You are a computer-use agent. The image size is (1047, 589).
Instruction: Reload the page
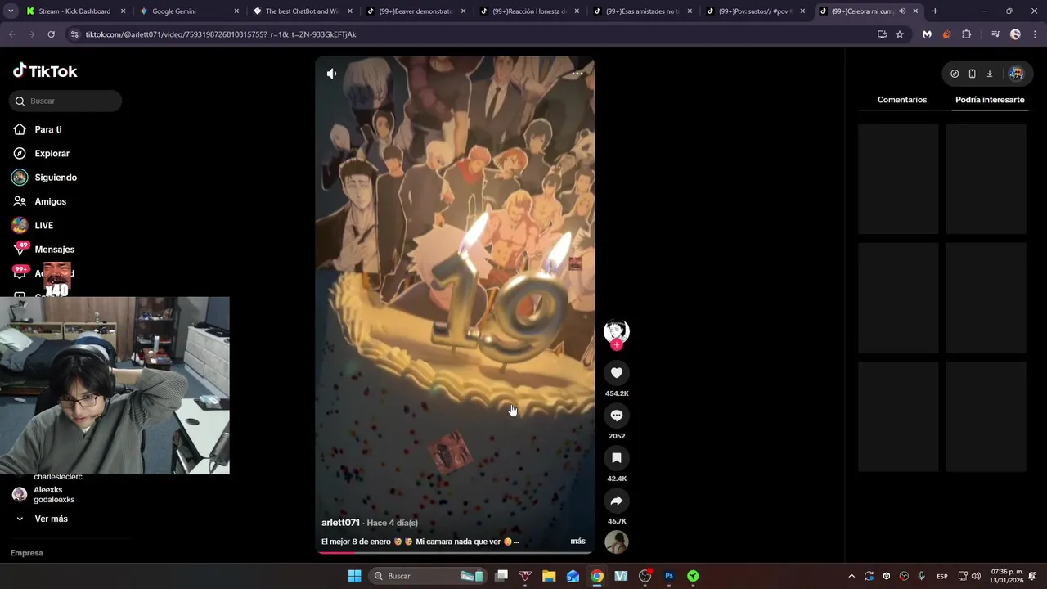point(51,34)
